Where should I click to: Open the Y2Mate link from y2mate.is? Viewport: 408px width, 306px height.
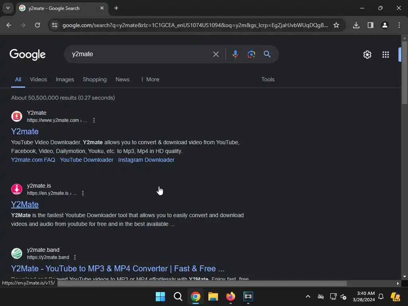tap(25, 204)
